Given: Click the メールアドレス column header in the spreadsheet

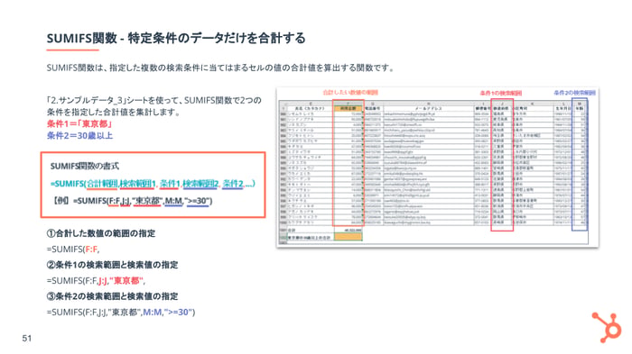Looking at the screenshot, I should coord(428,108).
